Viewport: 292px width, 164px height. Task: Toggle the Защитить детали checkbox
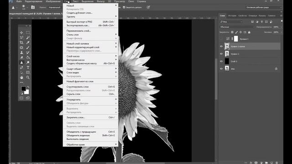[x=124, y=7]
